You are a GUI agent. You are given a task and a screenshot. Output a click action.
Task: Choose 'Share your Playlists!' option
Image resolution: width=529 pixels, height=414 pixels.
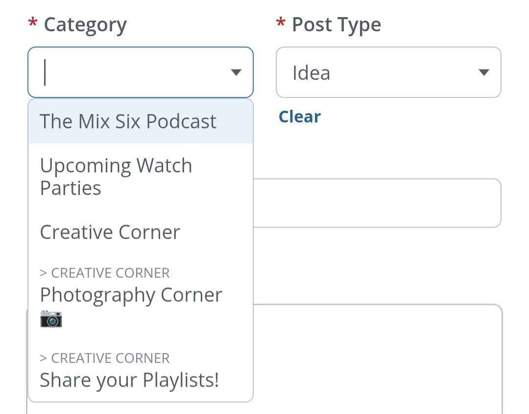(129, 380)
